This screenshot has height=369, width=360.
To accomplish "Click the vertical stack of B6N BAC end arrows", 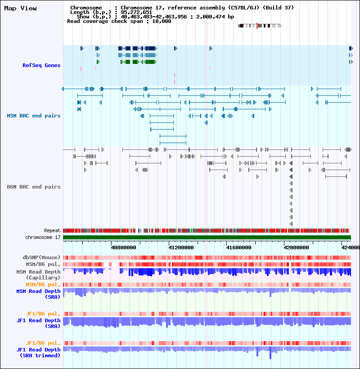I will [x=291, y=193].
